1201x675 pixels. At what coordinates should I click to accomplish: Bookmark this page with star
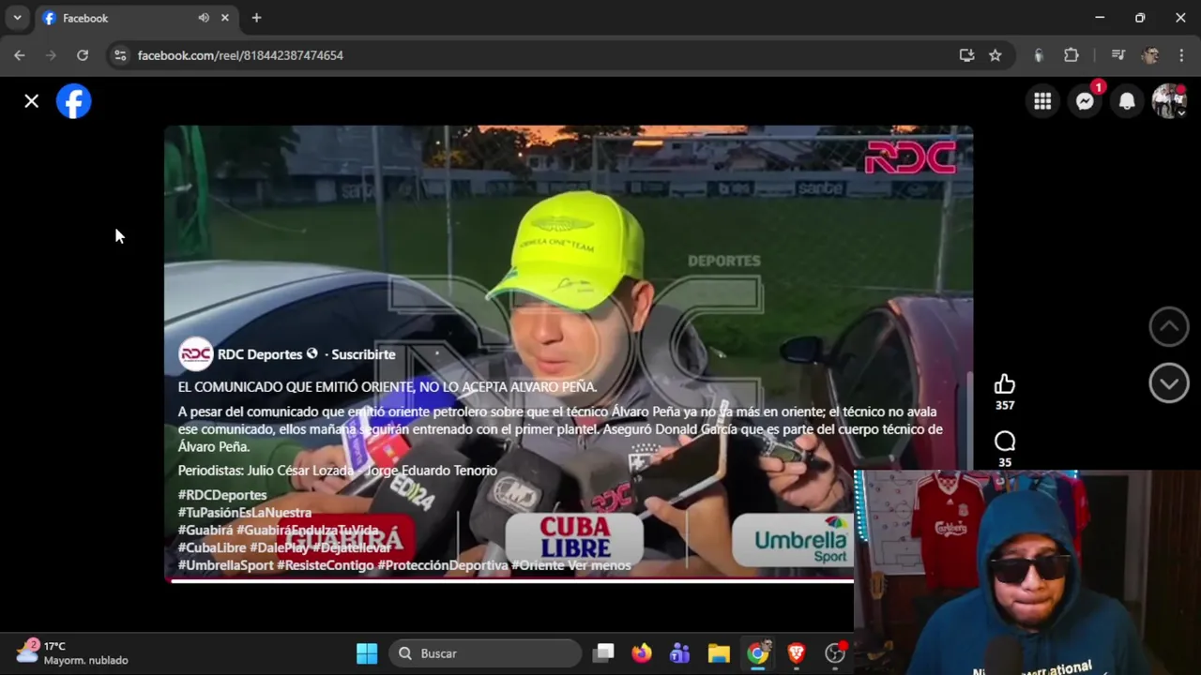pos(995,55)
